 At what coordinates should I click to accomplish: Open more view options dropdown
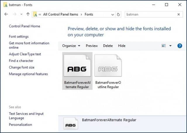[170, 46]
